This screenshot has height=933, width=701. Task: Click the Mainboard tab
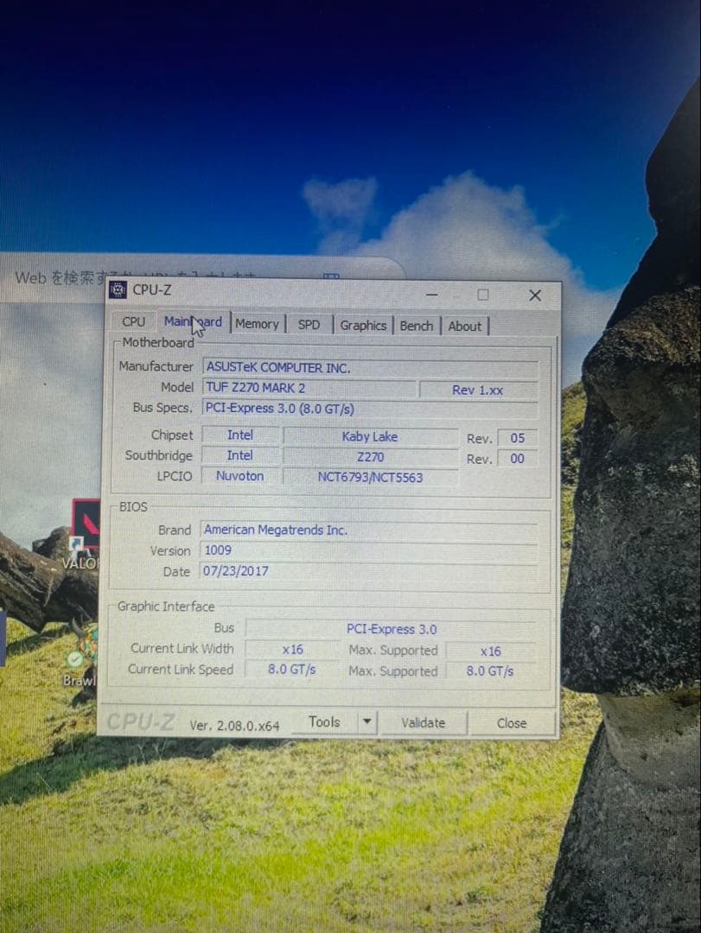pos(192,322)
